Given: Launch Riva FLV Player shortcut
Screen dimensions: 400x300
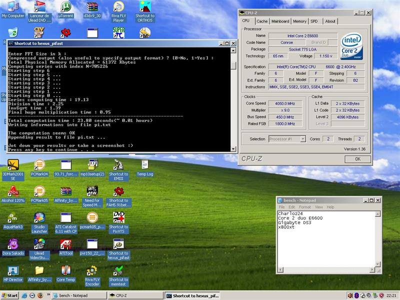Looking at the screenshot, I should pyautogui.click(x=118, y=11).
